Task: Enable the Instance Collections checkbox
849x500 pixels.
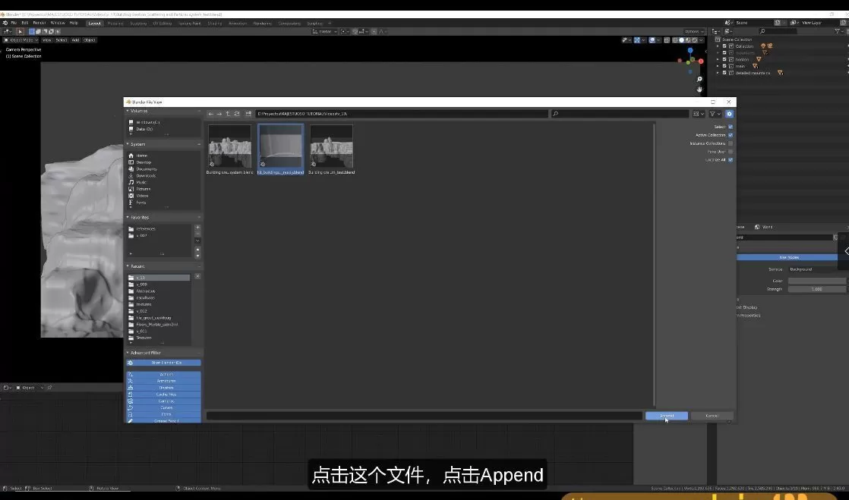Action: (730, 143)
